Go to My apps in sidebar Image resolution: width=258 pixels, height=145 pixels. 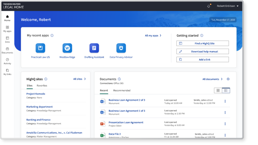7,29
